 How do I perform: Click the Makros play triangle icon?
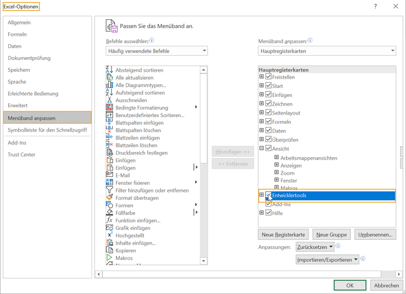109,258
